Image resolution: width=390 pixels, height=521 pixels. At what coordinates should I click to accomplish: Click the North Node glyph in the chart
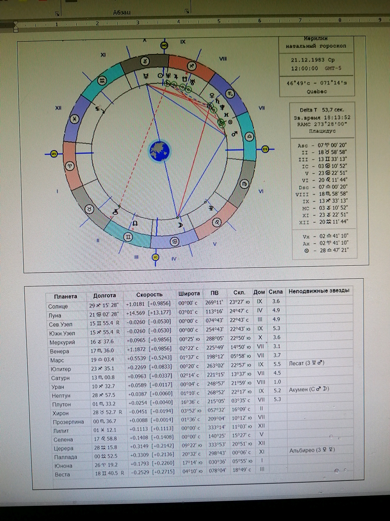click(x=135, y=223)
